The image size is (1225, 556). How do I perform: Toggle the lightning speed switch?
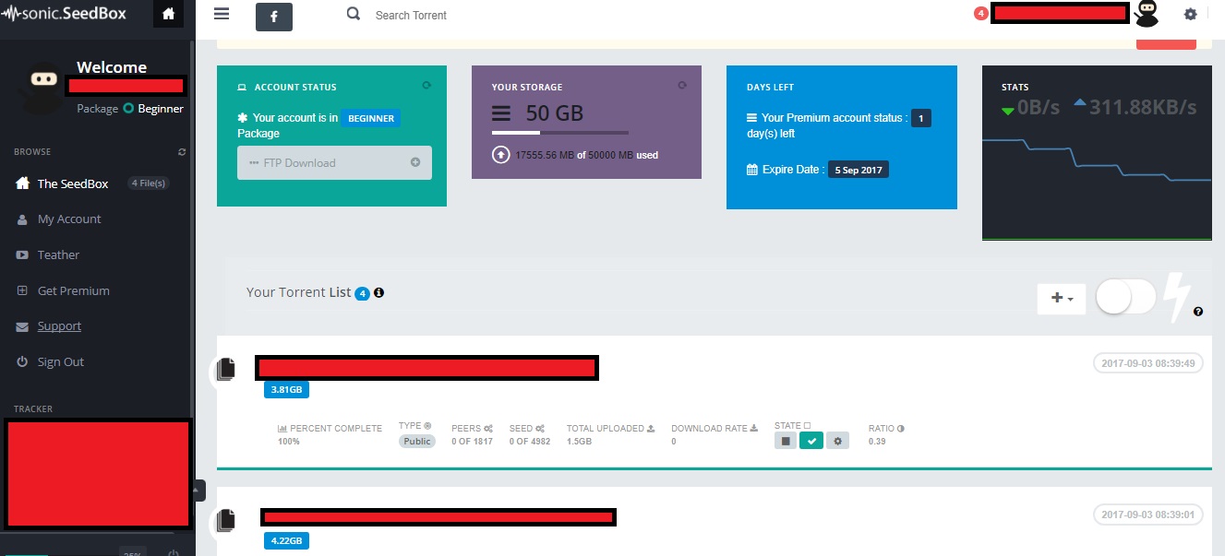pyautogui.click(x=1126, y=298)
